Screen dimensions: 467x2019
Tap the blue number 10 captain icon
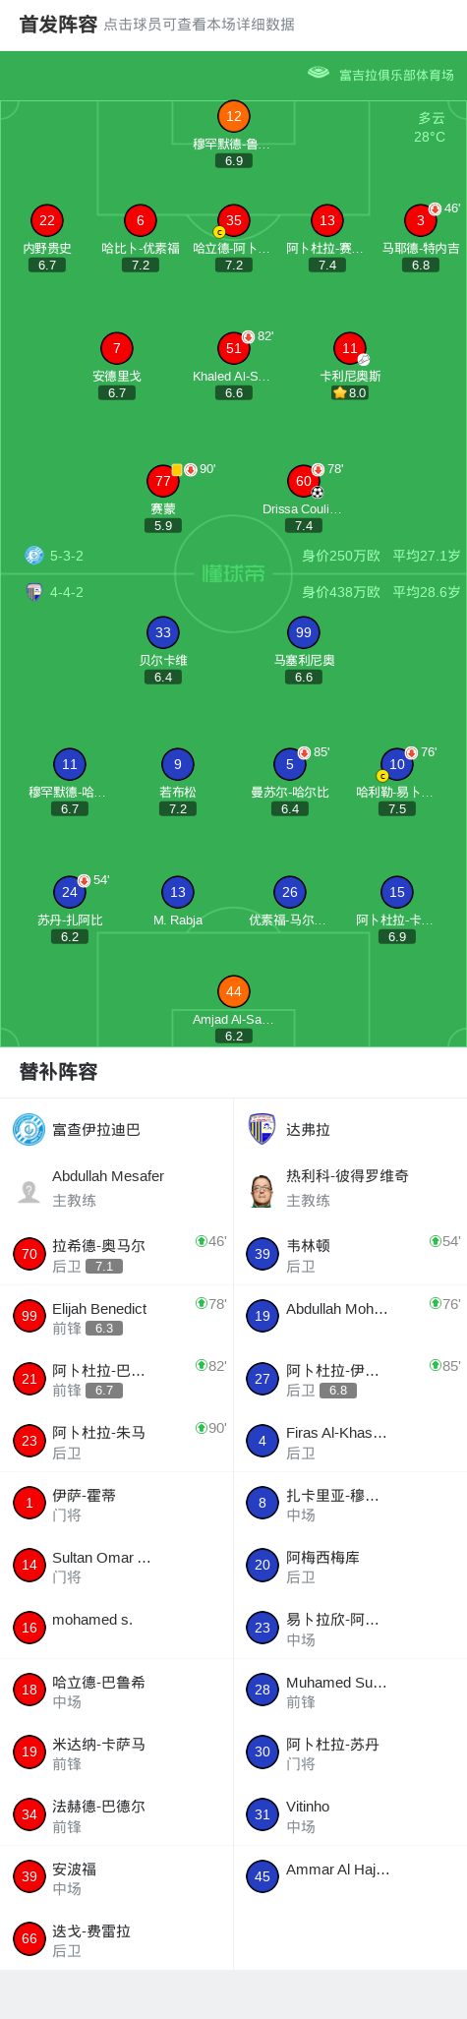point(396,764)
